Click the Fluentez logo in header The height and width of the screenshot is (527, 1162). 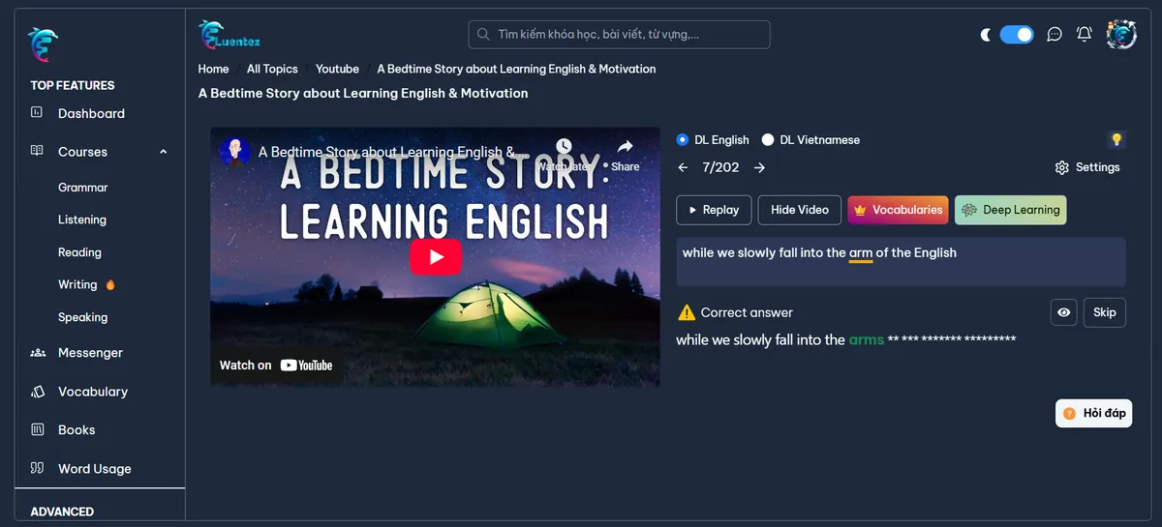pyautogui.click(x=229, y=35)
